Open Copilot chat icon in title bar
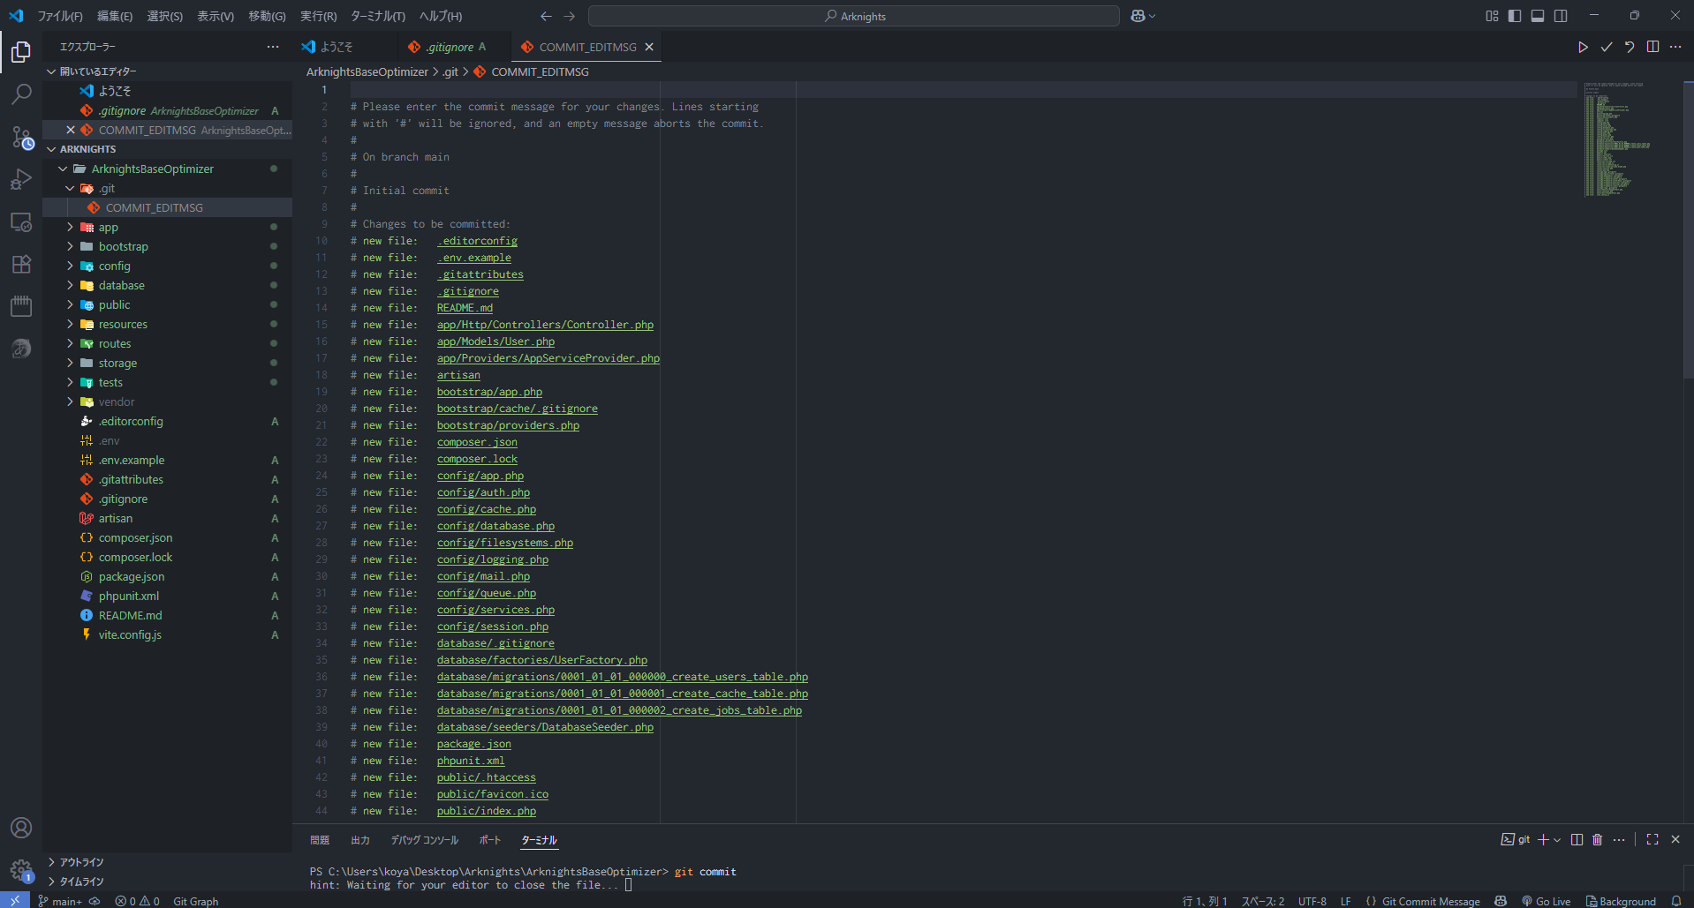Image resolution: width=1694 pixels, height=908 pixels. 1138,16
